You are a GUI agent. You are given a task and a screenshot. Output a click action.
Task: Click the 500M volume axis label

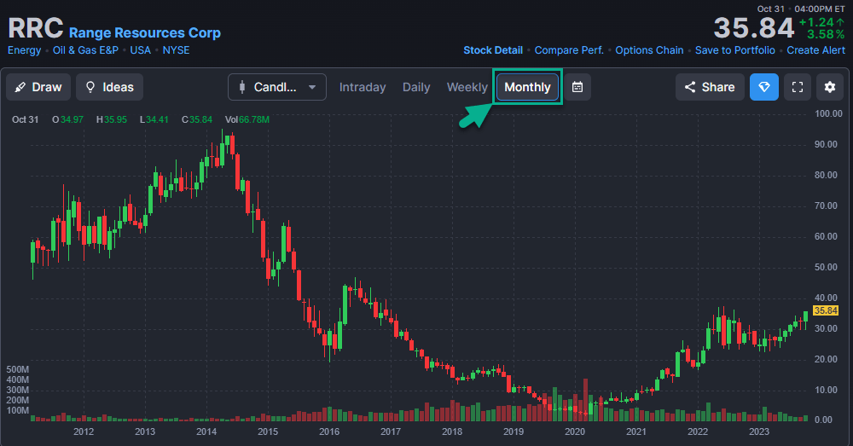click(17, 369)
